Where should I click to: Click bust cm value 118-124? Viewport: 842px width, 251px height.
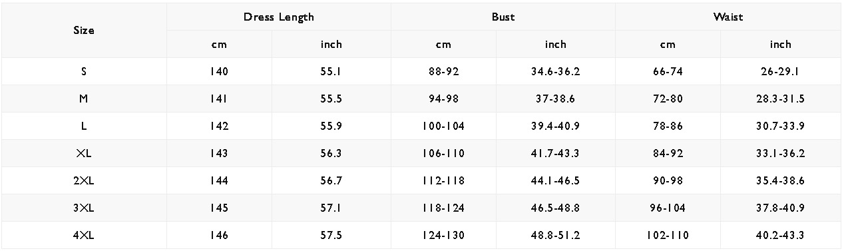[443, 208]
